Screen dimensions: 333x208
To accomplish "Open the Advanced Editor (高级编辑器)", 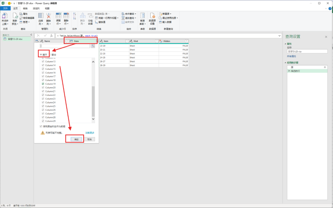I will point(27,18).
